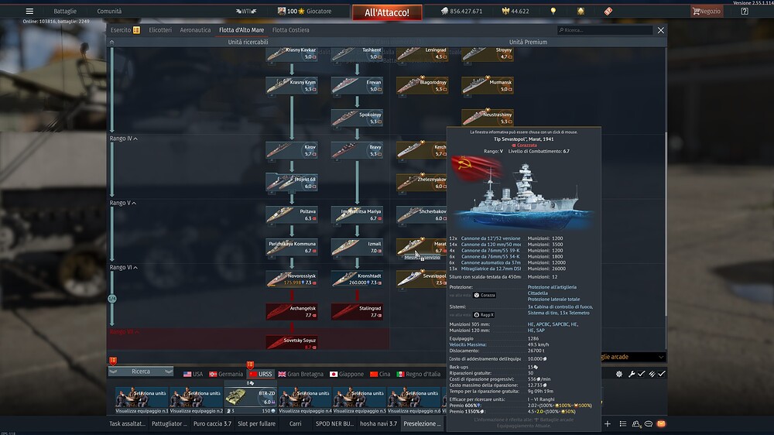This screenshot has height=435, width=774.
Task: Click the chevron left of Ricerca
Action: pyautogui.click(x=114, y=372)
